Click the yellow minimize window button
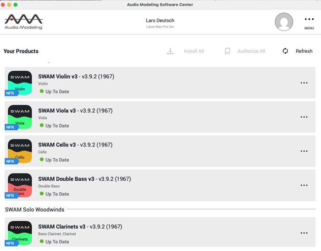 [x=9, y=5]
